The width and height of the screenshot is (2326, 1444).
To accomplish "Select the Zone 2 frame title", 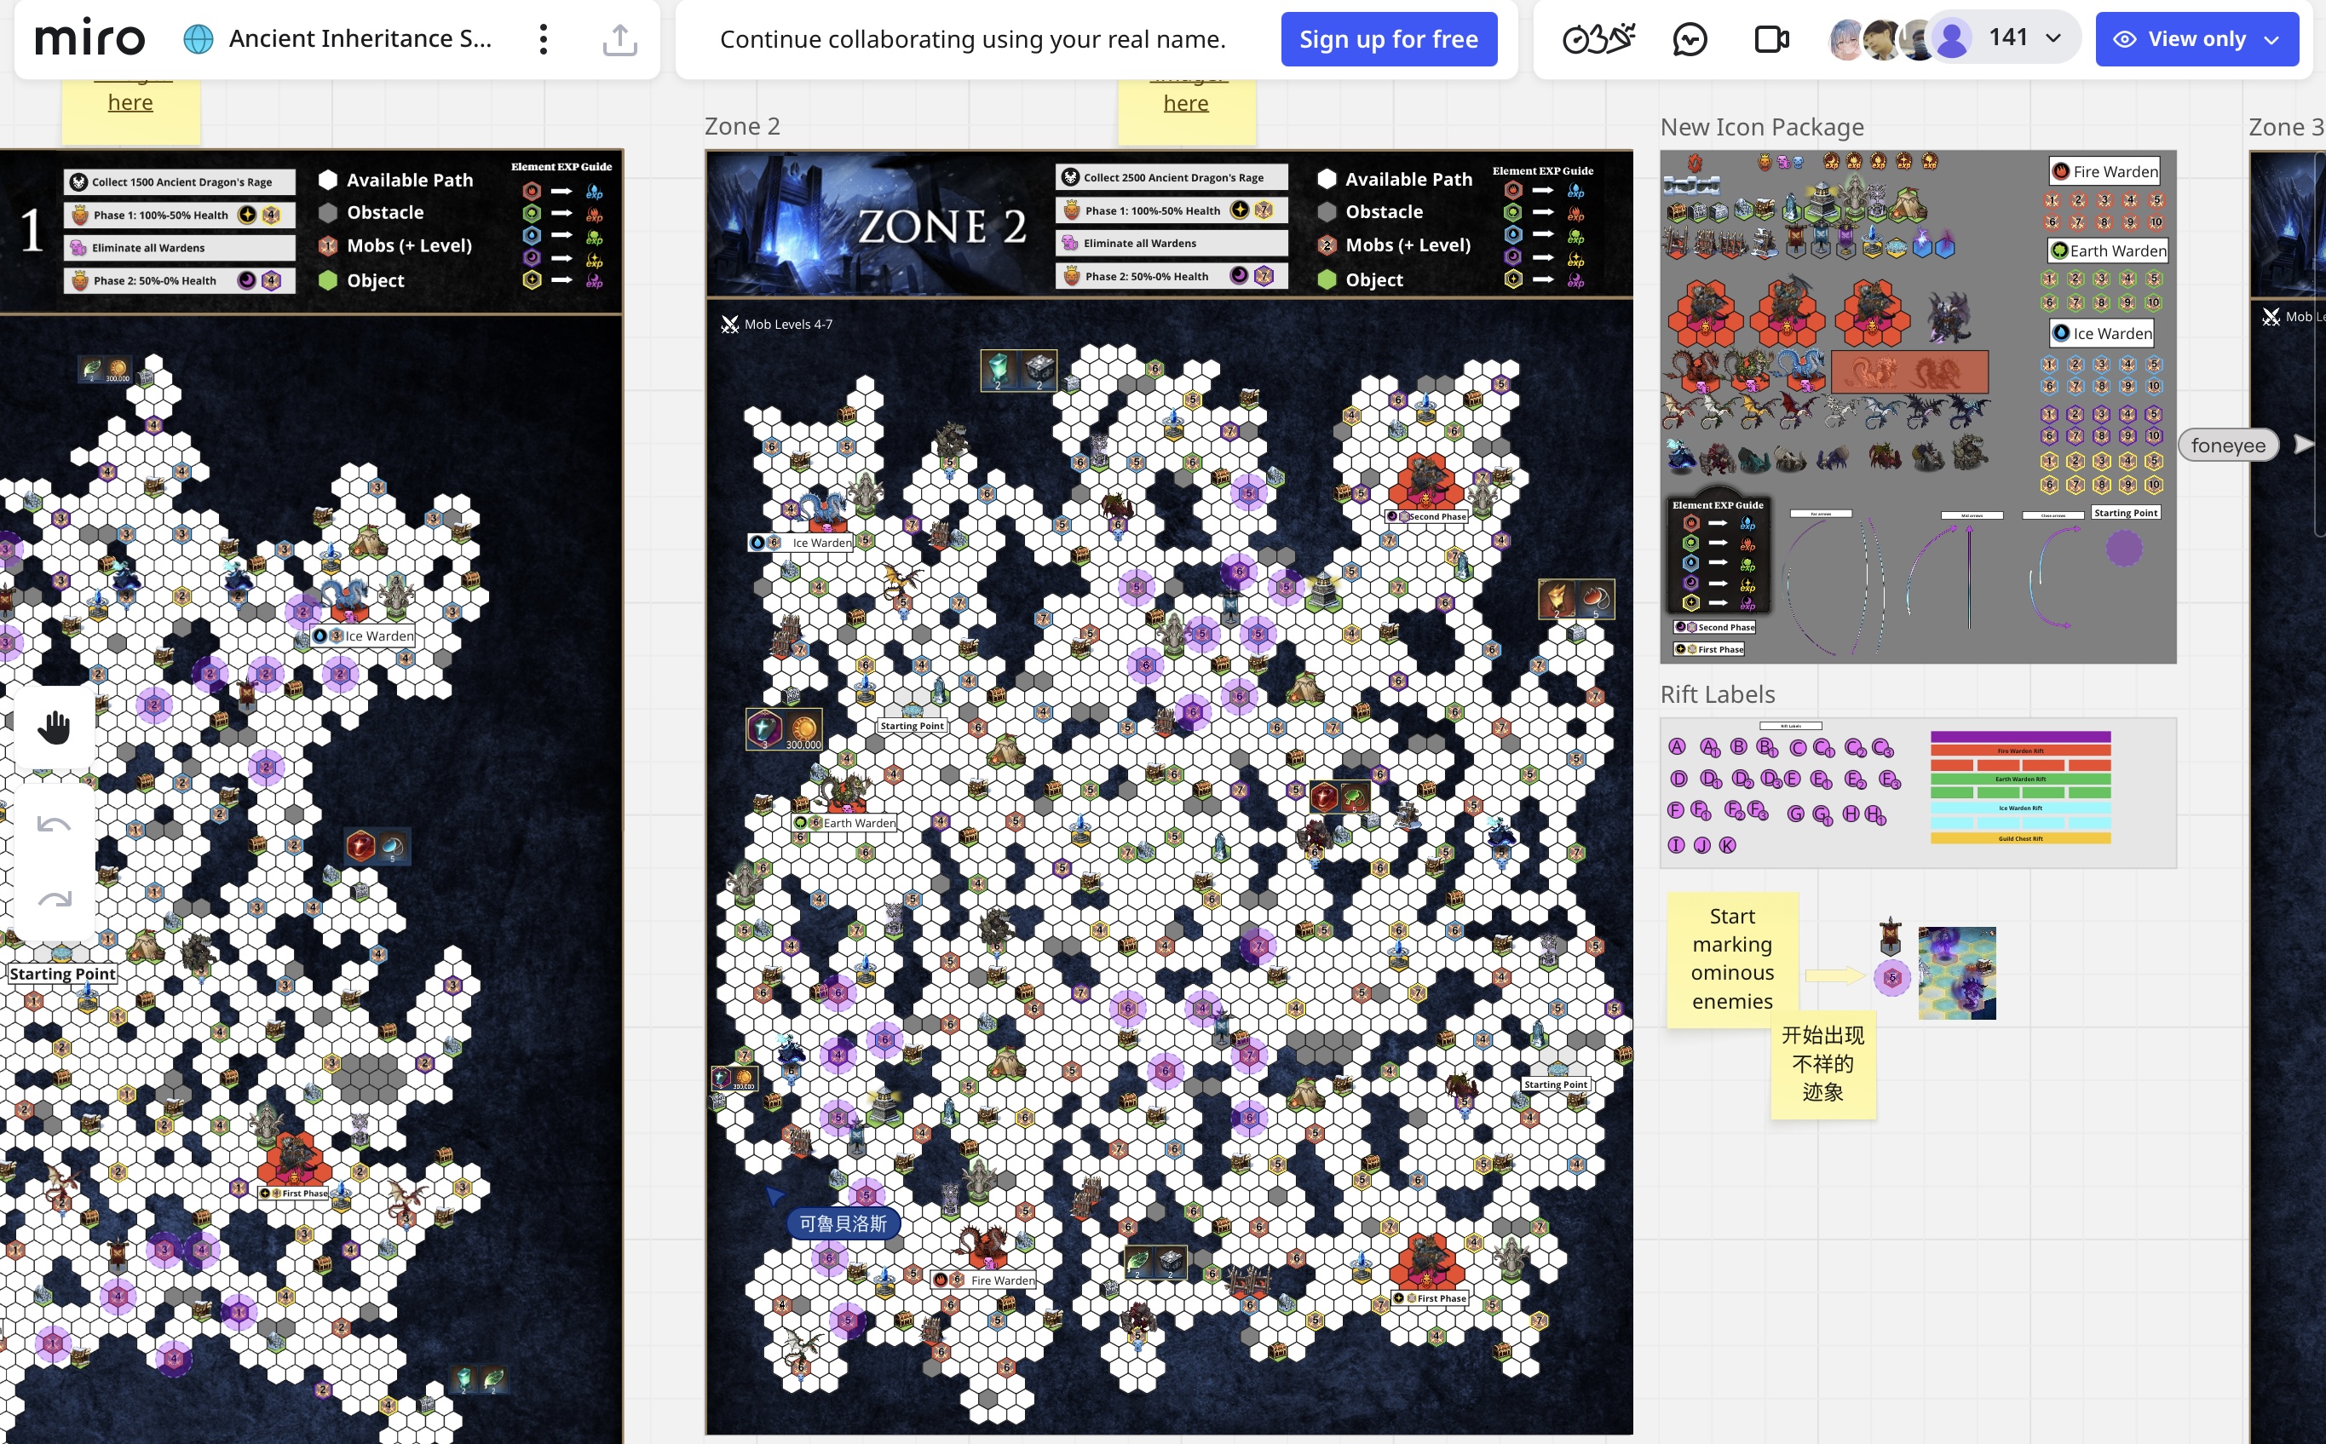I will tap(742, 126).
